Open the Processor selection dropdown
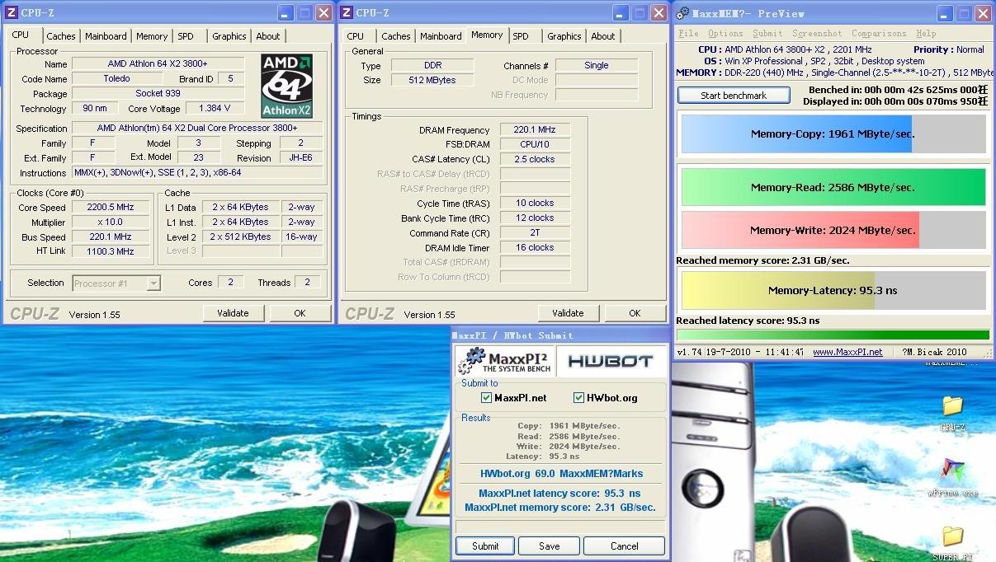 tap(116, 283)
